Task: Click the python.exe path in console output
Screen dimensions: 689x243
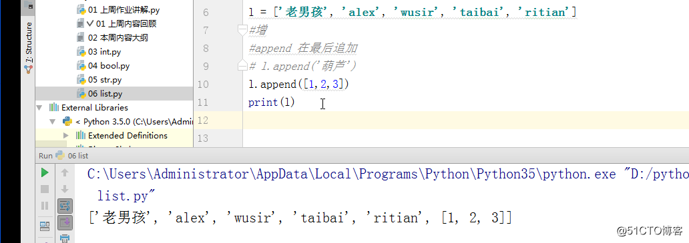Action: point(351,174)
